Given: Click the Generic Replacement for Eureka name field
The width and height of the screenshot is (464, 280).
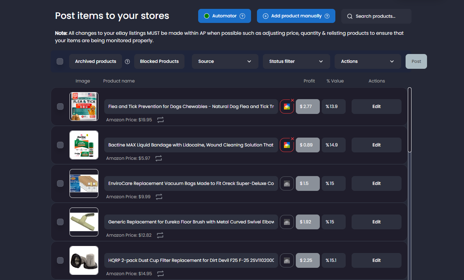Looking at the screenshot, I should click(191, 222).
